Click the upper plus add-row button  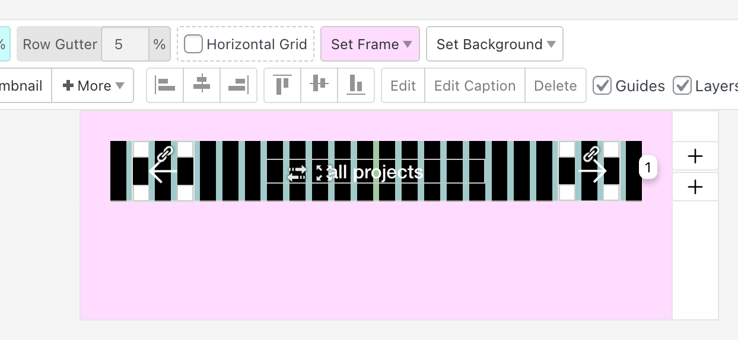point(695,156)
